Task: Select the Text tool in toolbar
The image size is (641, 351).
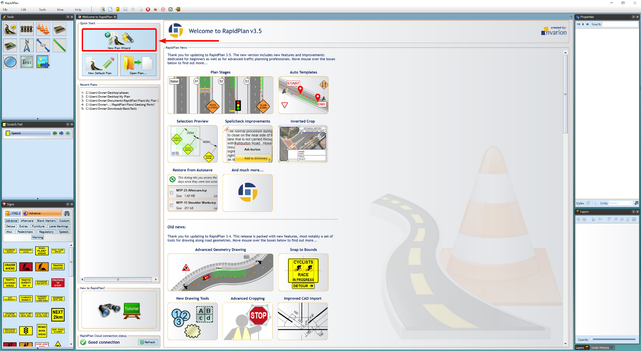Action: [26, 62]
